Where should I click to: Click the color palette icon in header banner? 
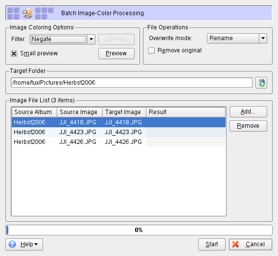click(27, 13)
